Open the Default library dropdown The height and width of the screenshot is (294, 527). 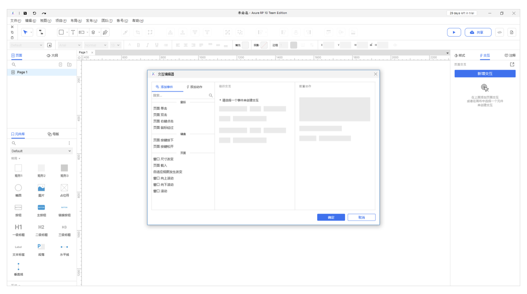(x=42, y=151)
